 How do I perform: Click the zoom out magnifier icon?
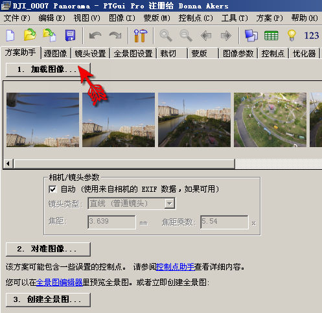pyautogui.click(x=186, y=36)
